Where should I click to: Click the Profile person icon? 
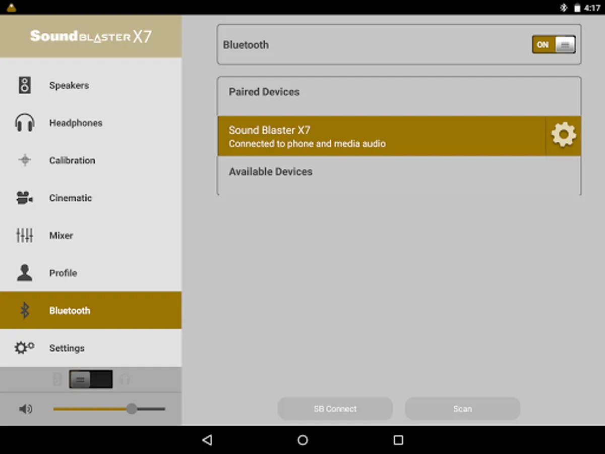(x=25, y=273)
